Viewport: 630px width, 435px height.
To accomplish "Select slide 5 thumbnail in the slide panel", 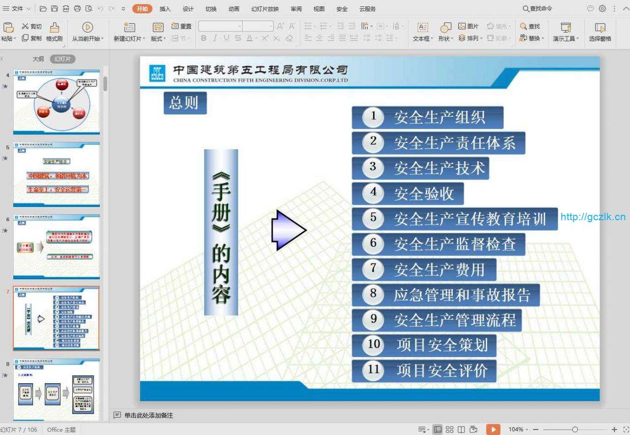I will [57, 174].
